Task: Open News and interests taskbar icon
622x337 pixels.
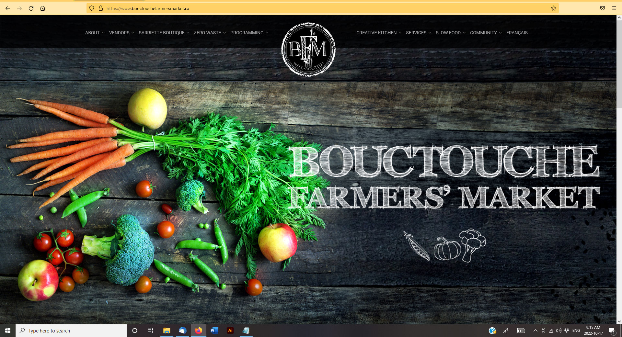Action: click(521, 331)
